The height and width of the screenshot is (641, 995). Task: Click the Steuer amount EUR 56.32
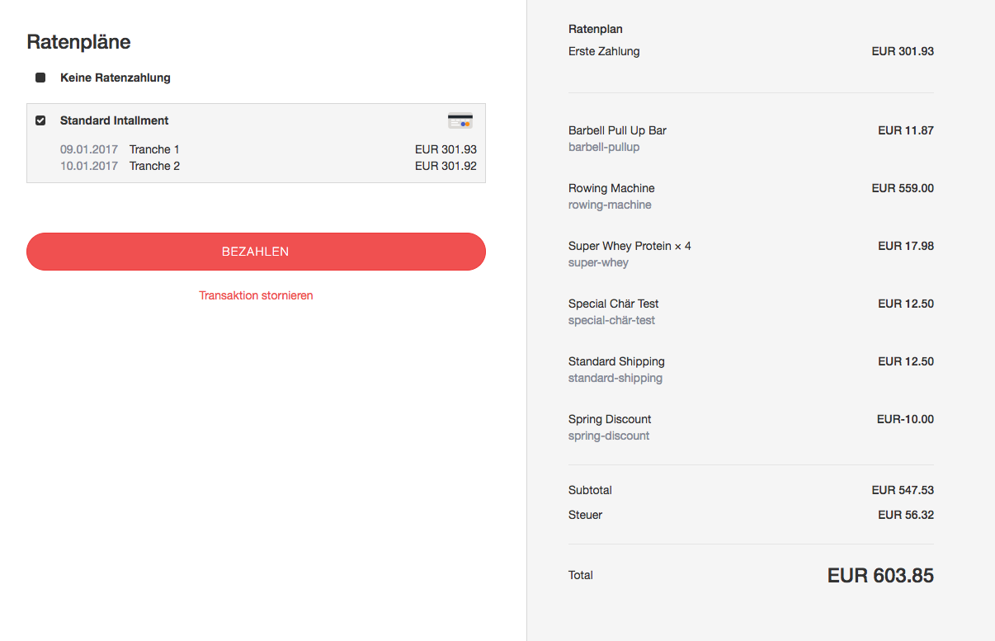[x=906, y=515]
